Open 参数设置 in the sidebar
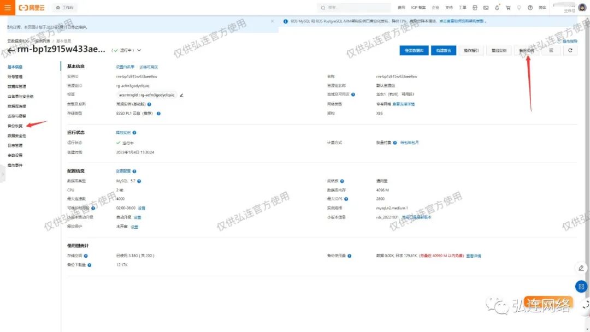The width and height of the screenshot is (590, 332). click(15, 155)
